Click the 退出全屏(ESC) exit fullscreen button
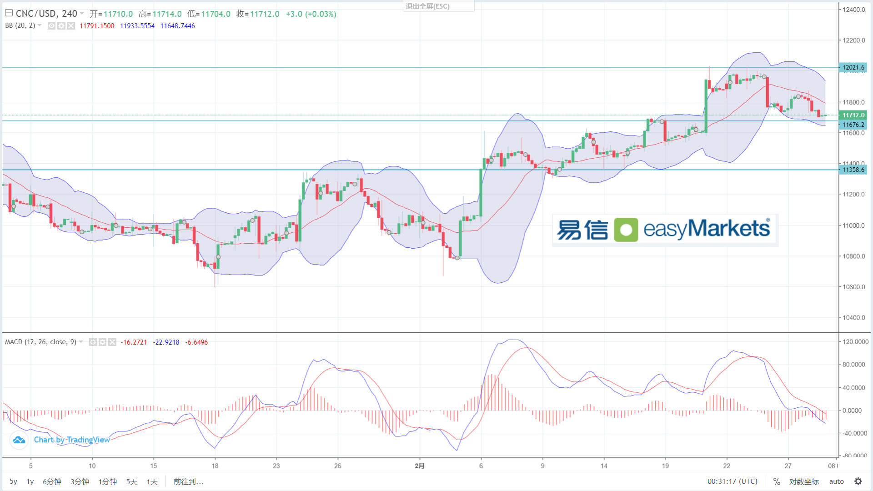The image size is (873, 491). (x=438, y=6)
